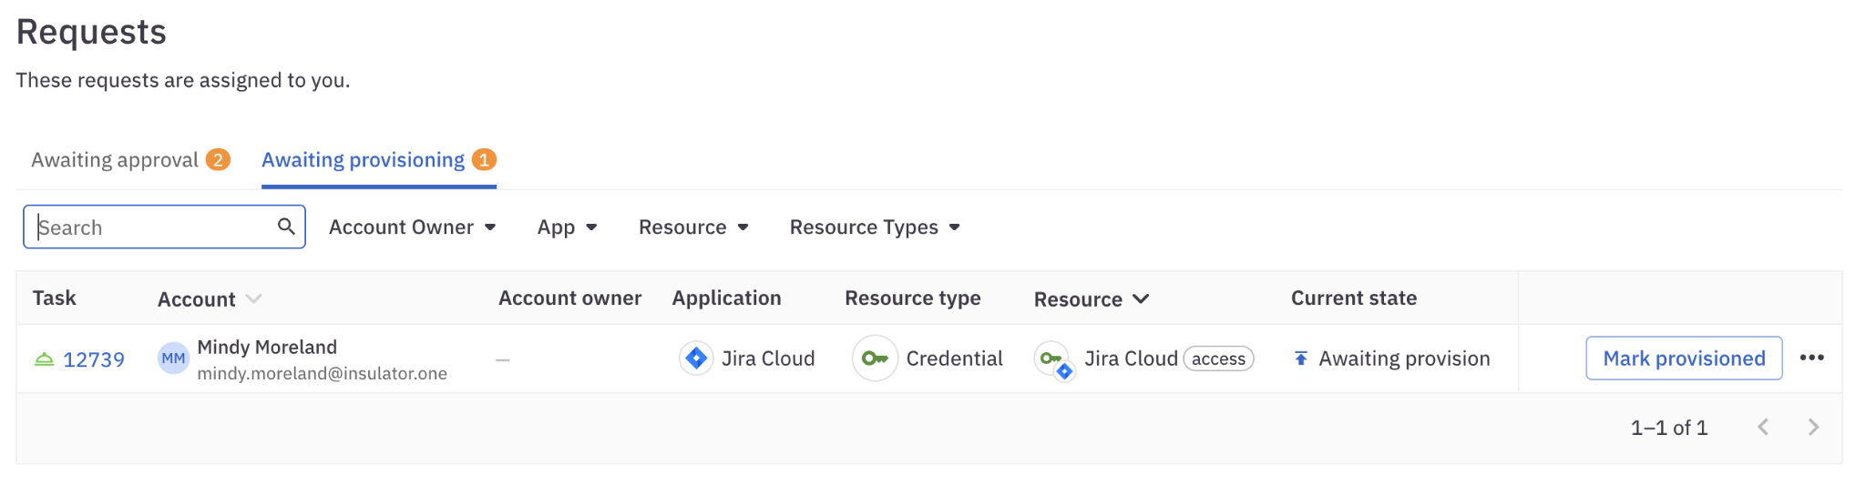Click the Jira Cloud application icon

696,359
